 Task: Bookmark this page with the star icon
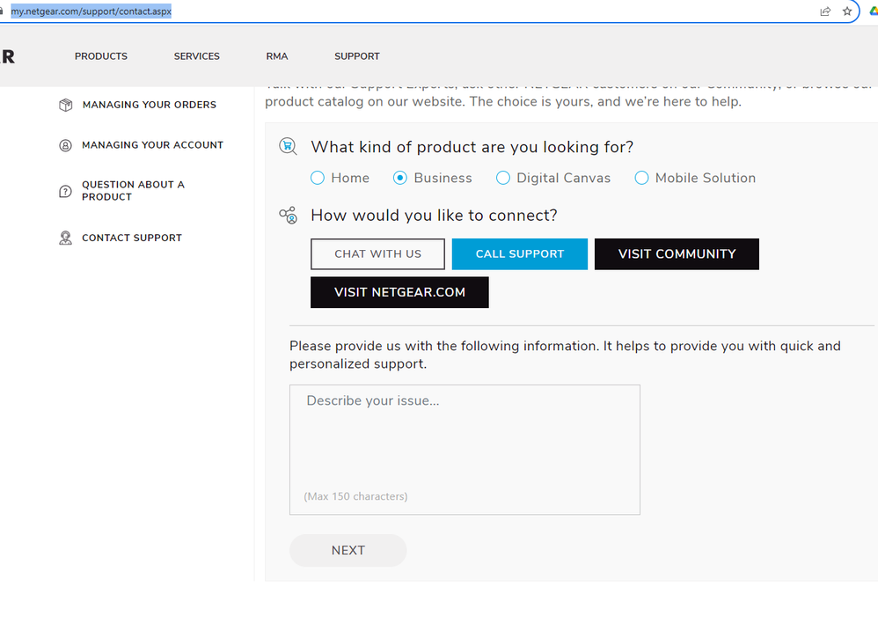pos(847,11)
